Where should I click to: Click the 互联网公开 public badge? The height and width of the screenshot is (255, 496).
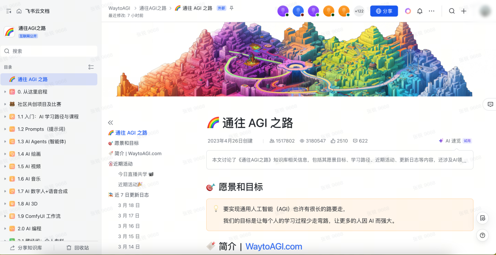pos(28,36)
